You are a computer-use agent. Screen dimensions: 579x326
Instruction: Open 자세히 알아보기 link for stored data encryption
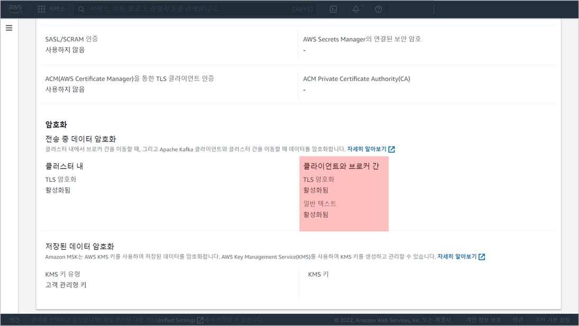[x=457, y=257]
